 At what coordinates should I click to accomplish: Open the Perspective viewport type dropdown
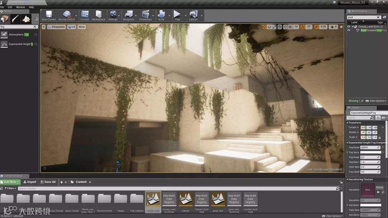[56, 27]
